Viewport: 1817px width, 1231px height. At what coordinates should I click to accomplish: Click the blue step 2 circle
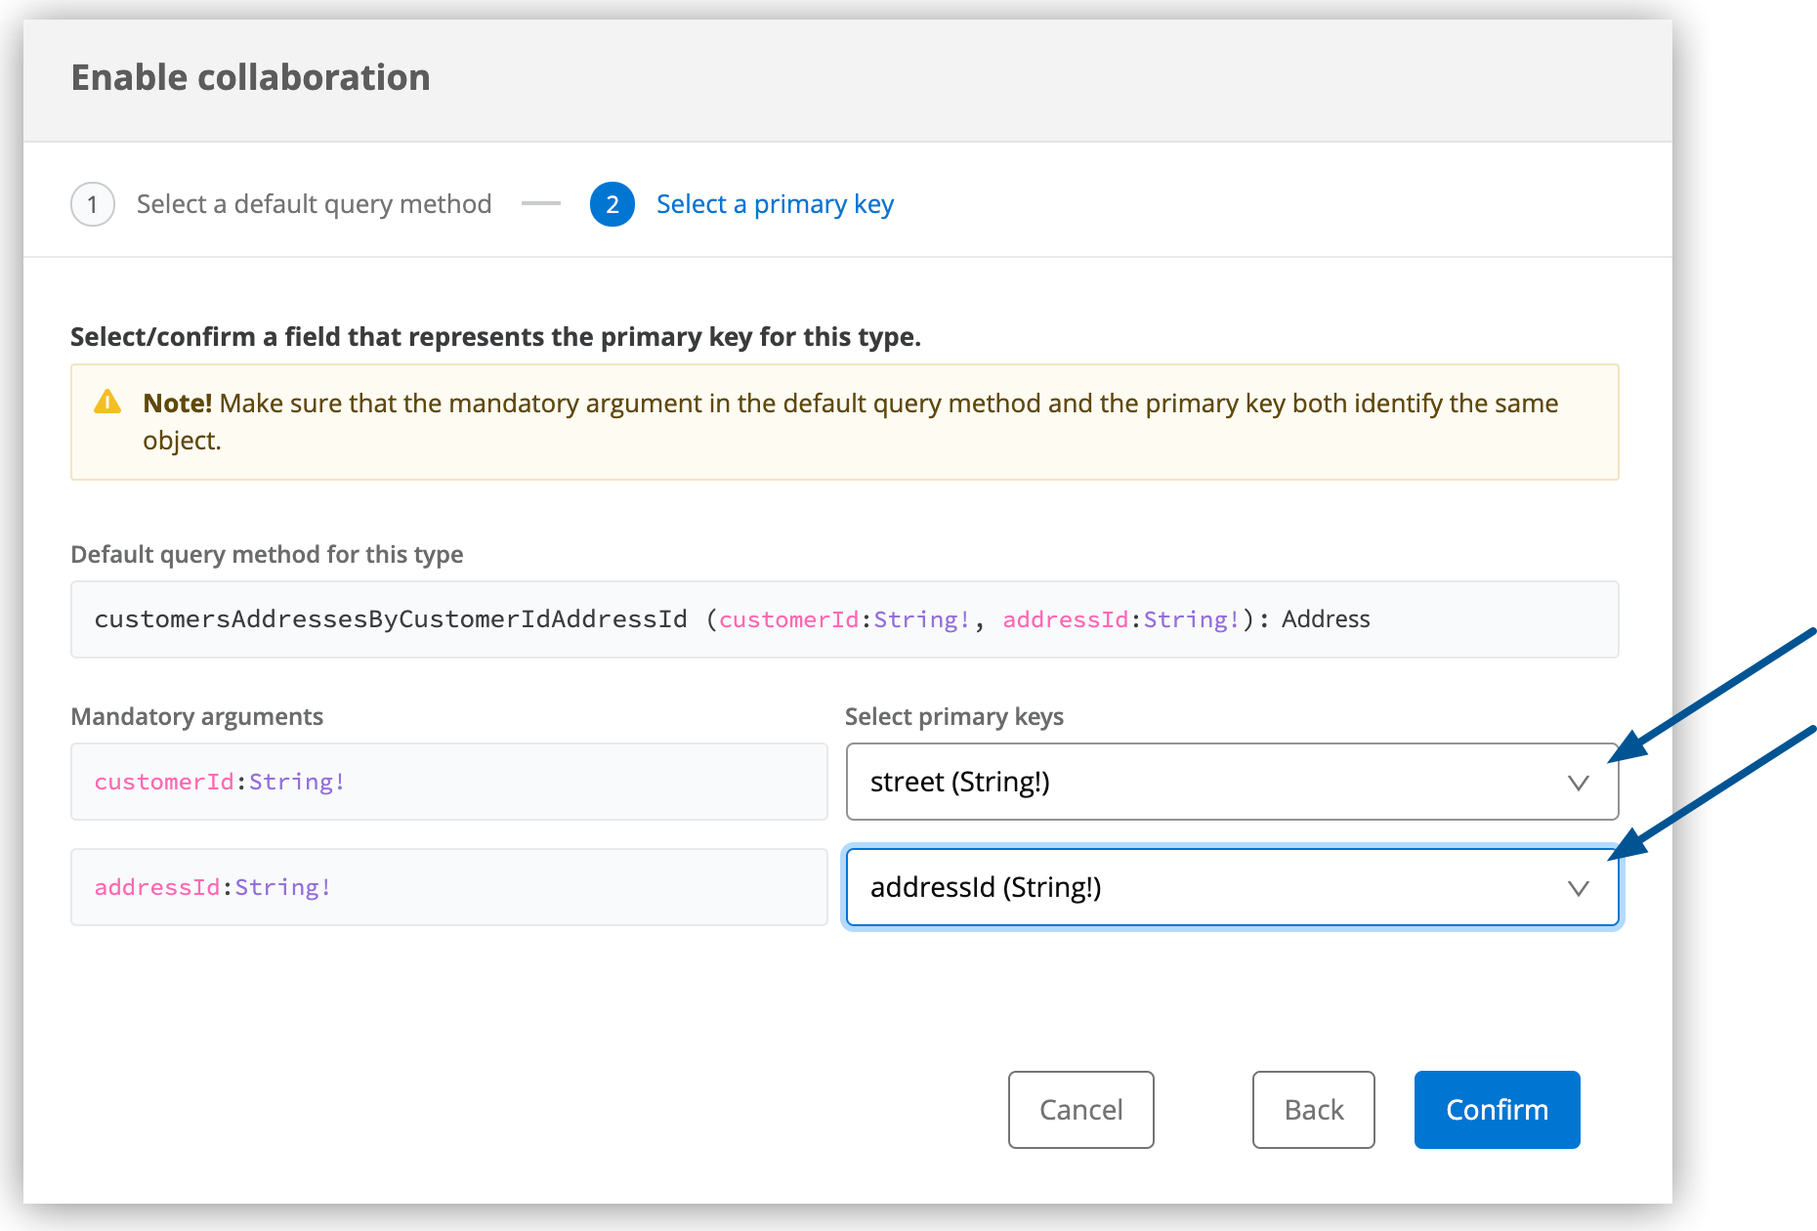coord(613,204)
